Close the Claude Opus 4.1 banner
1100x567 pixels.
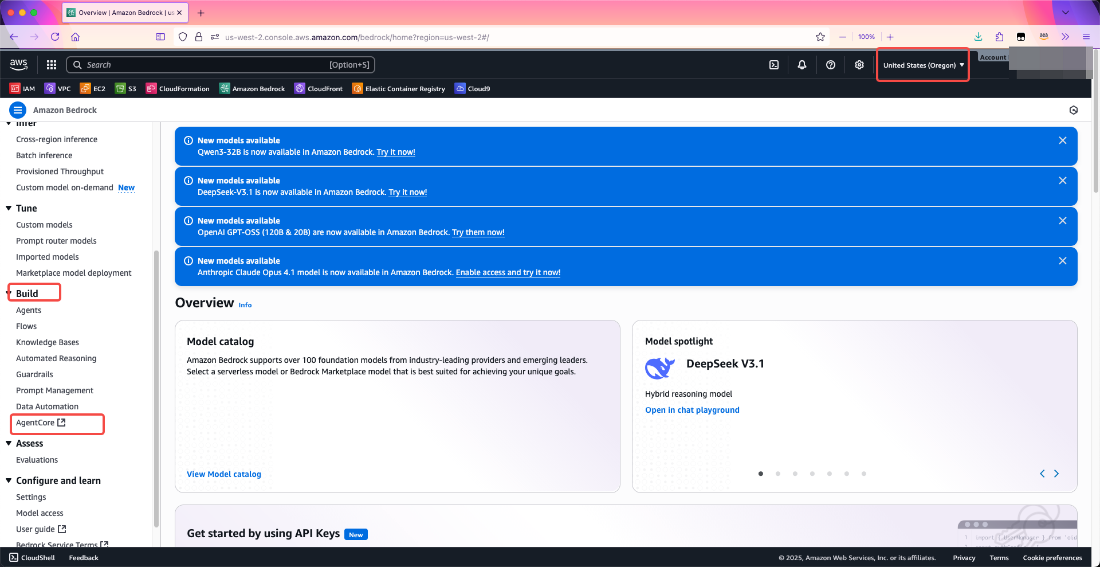pyautogui.click(x=1063, y=261)
